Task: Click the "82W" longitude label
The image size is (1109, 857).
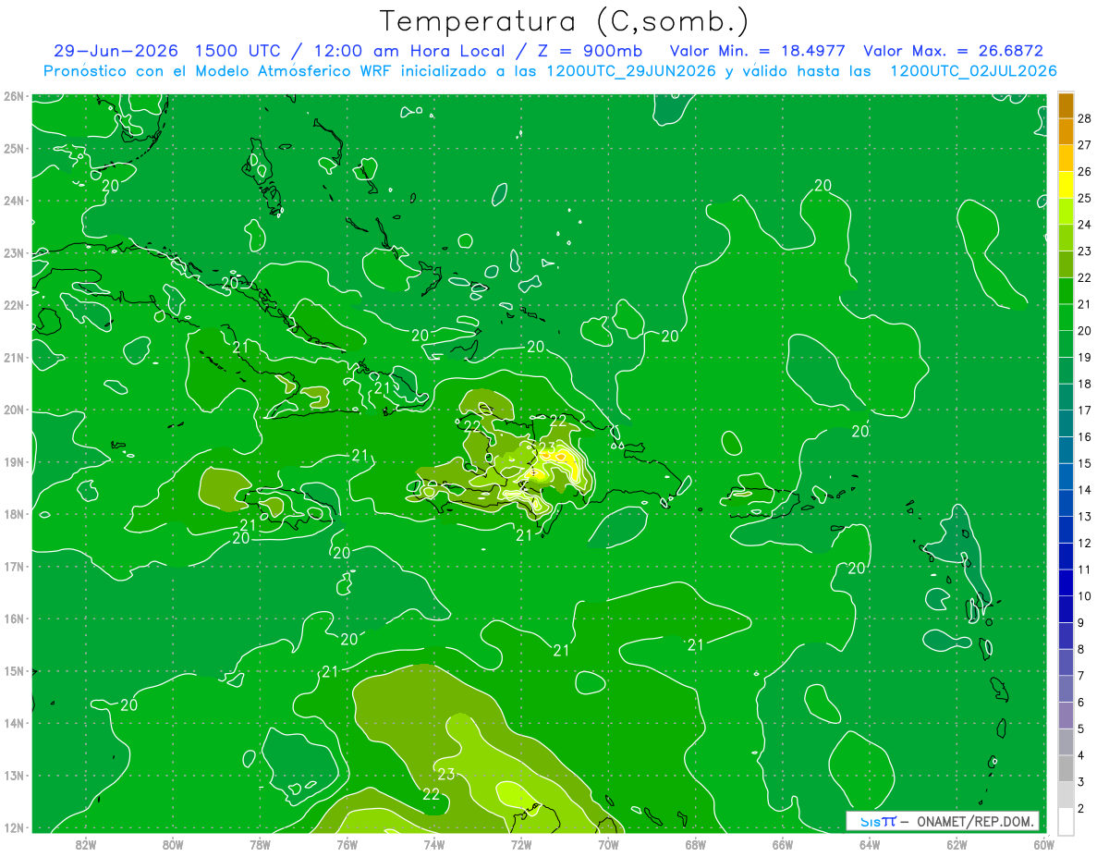Action: [x=86, y=844]
